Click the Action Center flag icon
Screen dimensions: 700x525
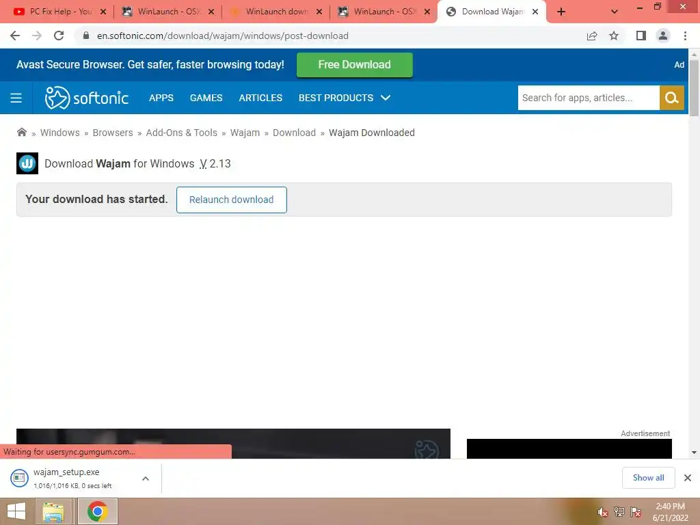point(636,512)
